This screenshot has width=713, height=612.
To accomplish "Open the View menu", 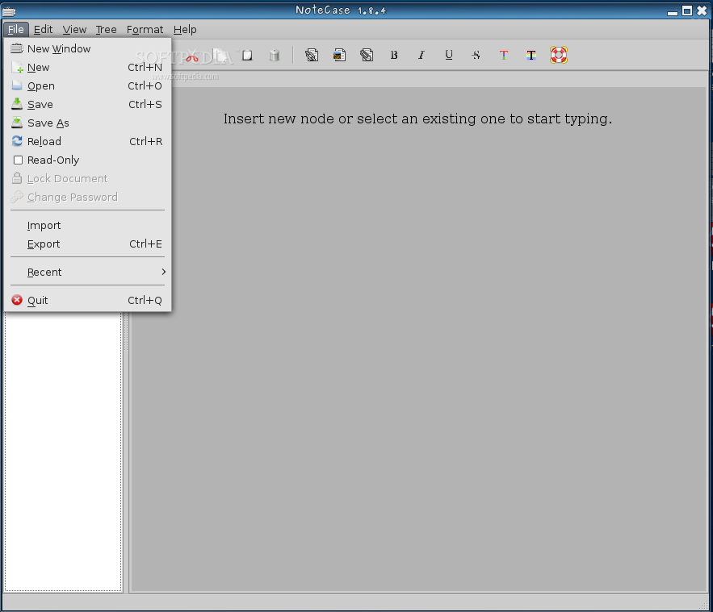I will click(x=74, y=30).
